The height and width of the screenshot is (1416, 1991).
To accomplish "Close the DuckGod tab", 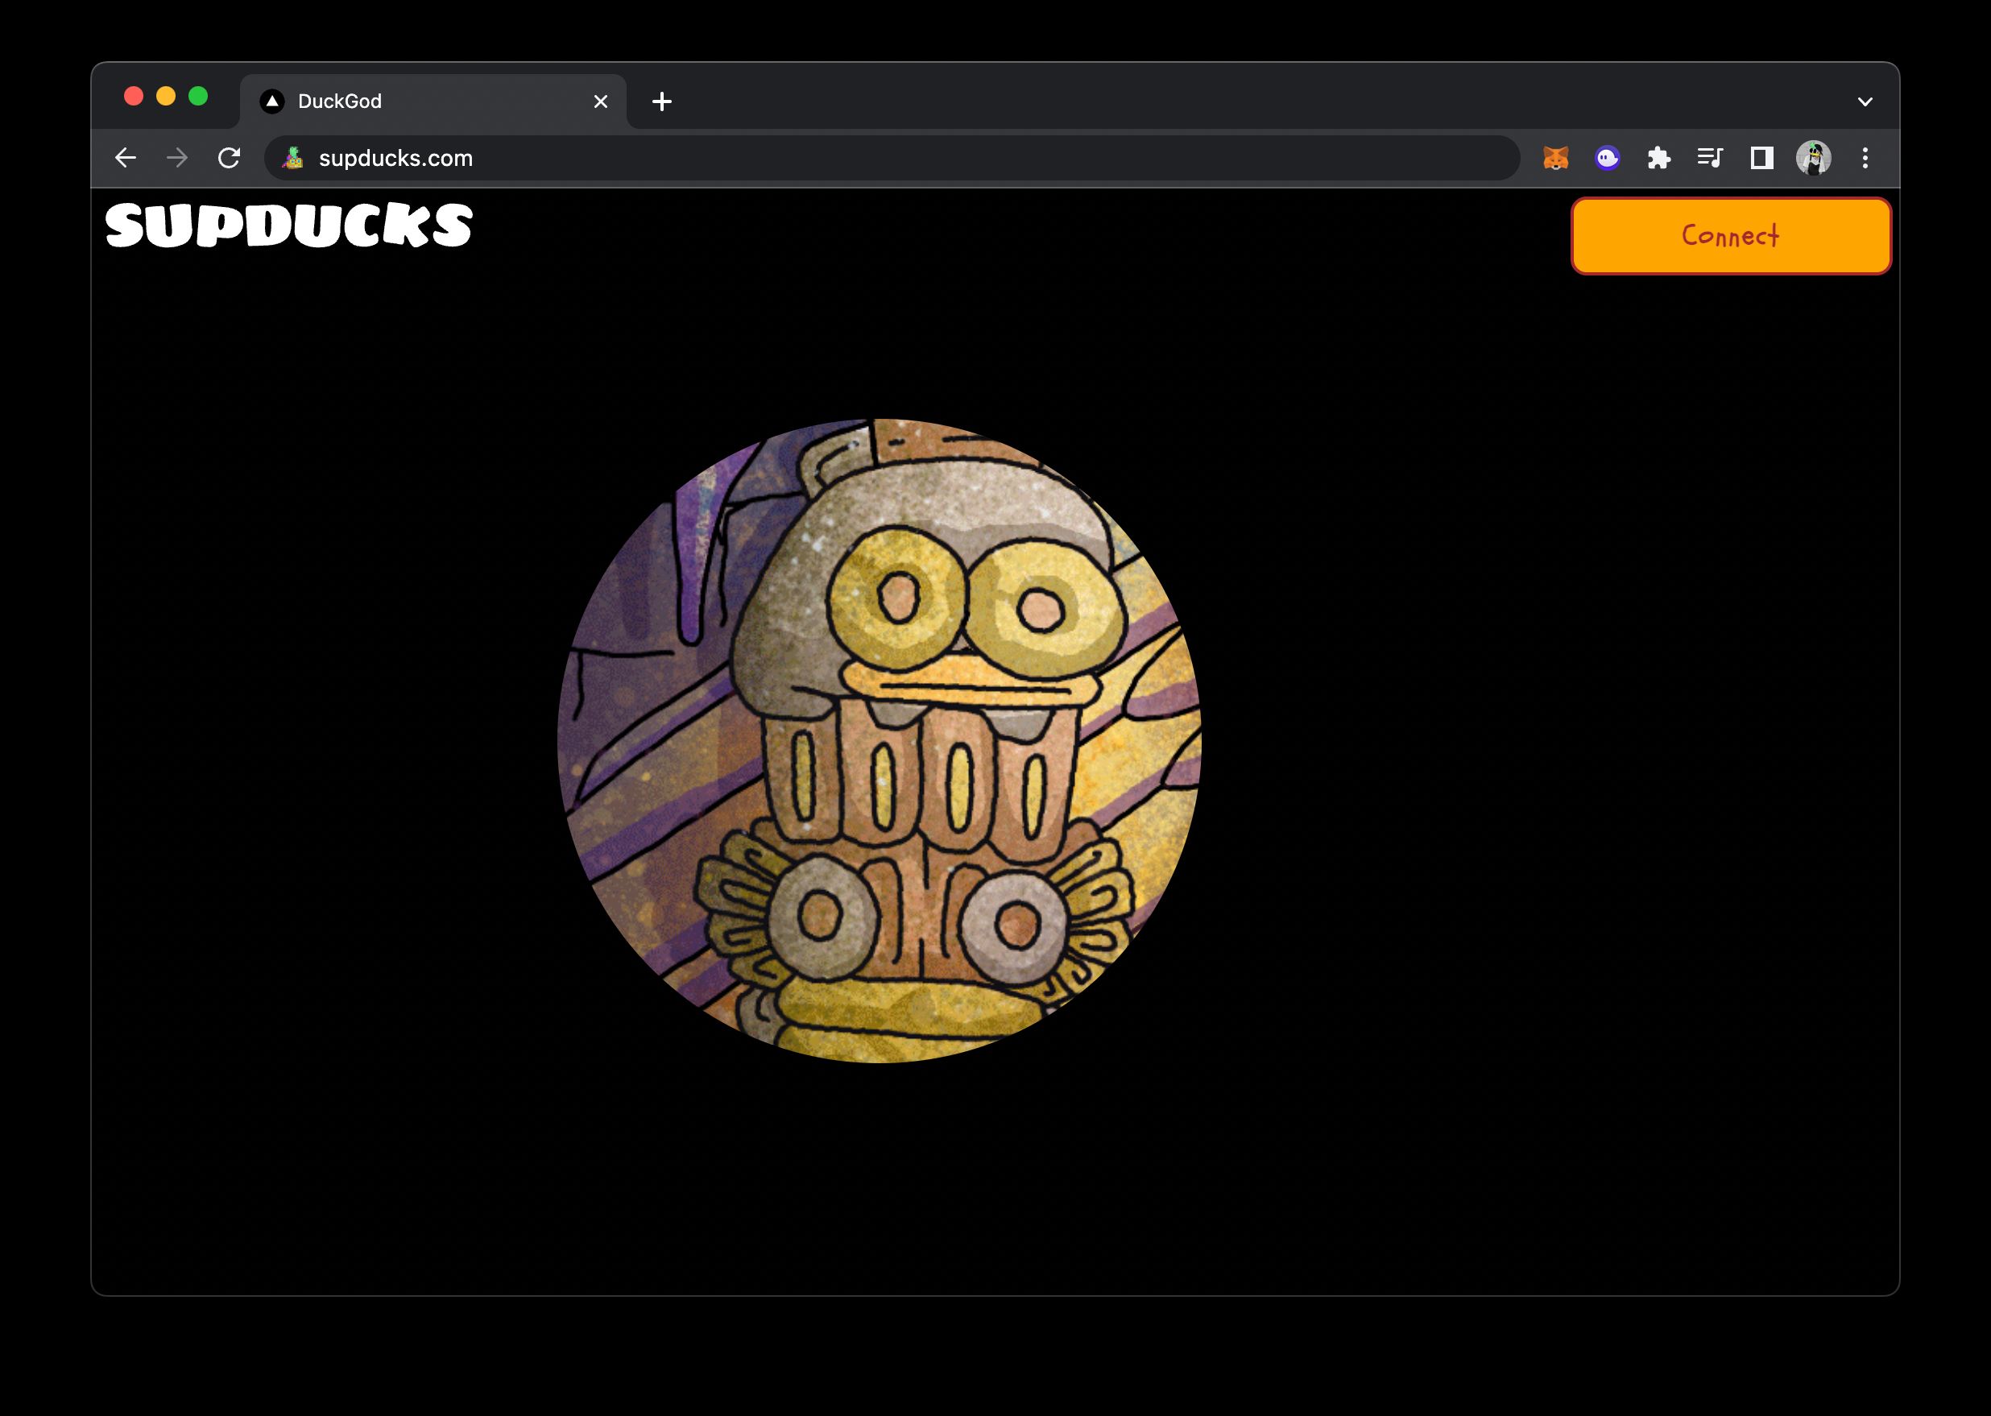I will coord(601,102).
